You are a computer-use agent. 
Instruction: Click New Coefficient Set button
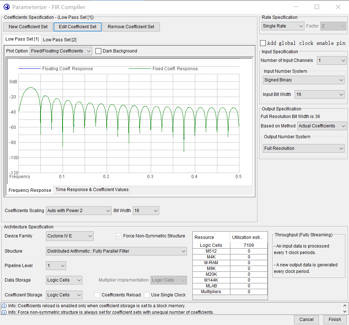(28, 27)
